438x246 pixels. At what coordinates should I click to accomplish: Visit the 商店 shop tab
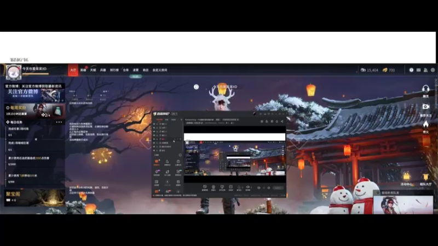click(146, 70)
